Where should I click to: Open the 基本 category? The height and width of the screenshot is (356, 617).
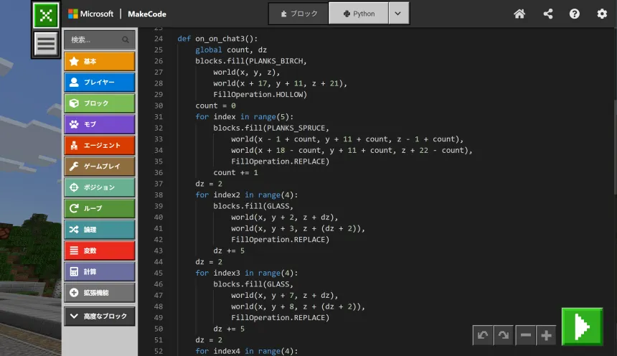(100, 62)
